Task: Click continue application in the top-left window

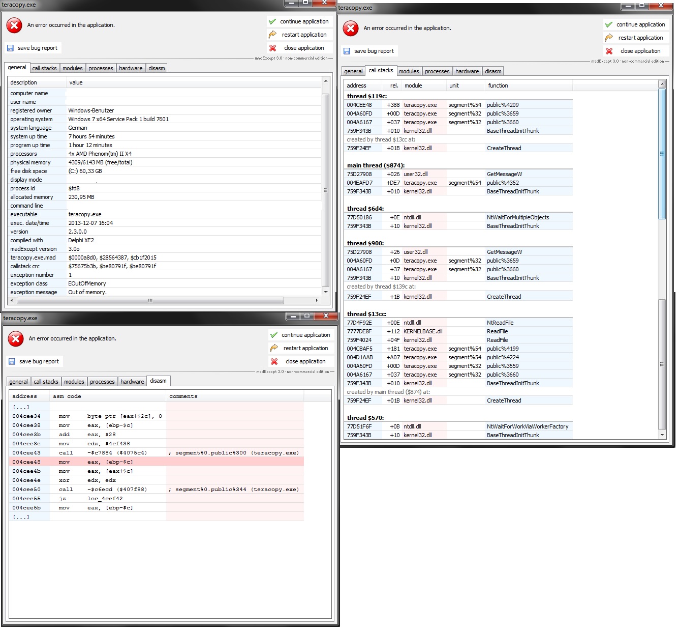Action: (300, 21)
